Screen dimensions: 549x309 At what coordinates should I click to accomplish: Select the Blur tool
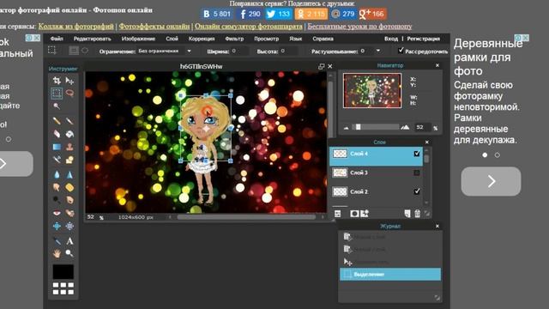point(57,174)
